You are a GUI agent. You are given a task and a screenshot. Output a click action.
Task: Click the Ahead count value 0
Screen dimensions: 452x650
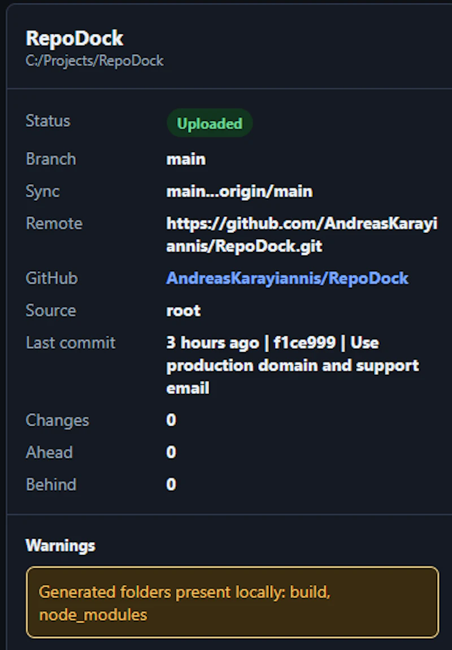click(171, 452)
